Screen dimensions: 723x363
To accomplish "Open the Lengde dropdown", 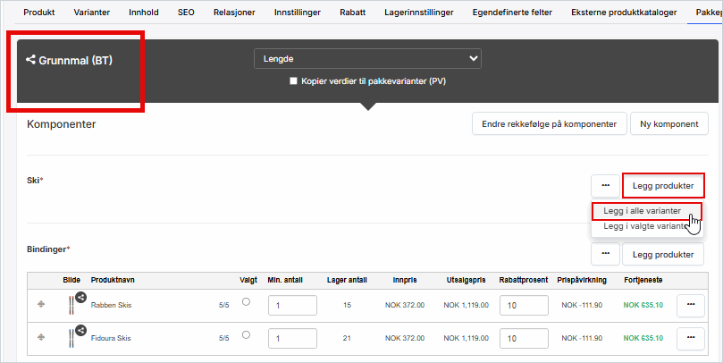I will (367, 59).
